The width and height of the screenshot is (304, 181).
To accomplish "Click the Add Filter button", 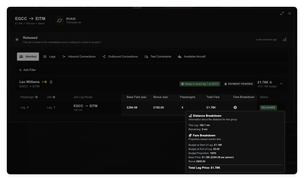I will click(x=28, y=70).
